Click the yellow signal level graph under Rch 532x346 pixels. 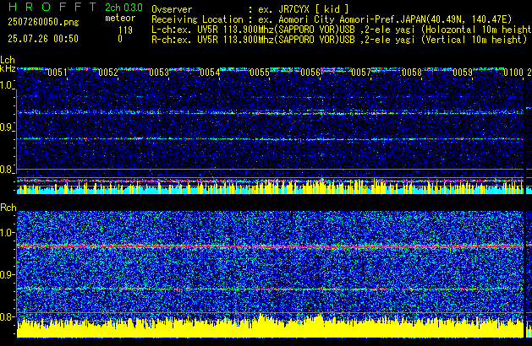(270, 327)
